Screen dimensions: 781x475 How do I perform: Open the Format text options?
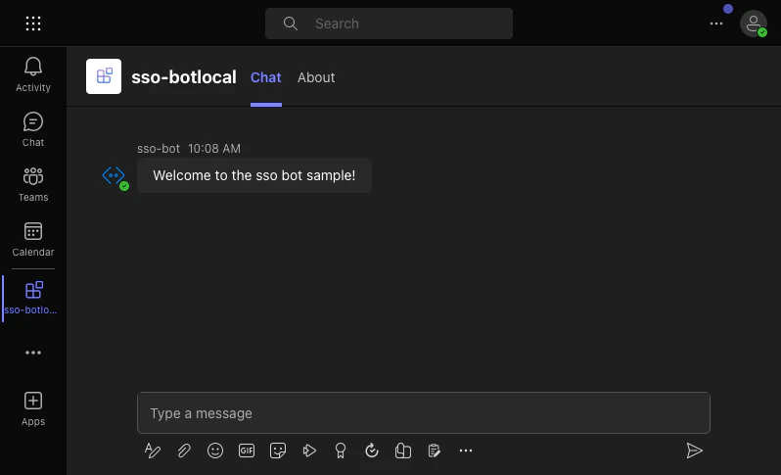[x=153, y=451]
